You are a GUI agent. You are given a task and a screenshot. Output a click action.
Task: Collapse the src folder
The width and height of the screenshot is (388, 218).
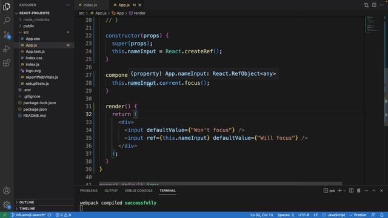[x=26, y=32]
